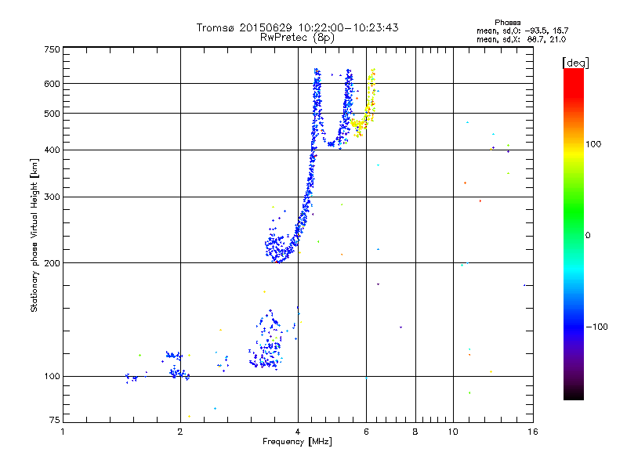Click the '-100' colorbar tick label
This screenshot has width=627, height=470.
(596, 327)
